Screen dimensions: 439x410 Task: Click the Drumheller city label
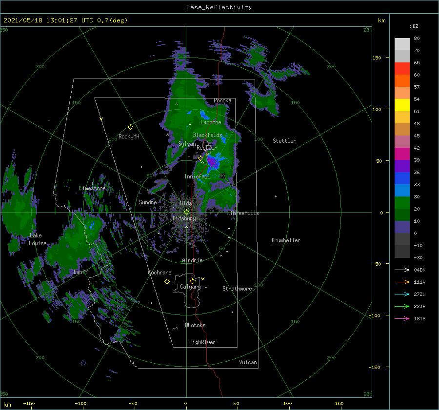(286, 240)
